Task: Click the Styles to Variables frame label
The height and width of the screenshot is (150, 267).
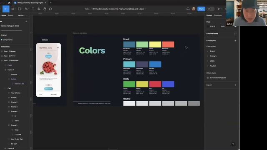Action: tap(80, 33)
